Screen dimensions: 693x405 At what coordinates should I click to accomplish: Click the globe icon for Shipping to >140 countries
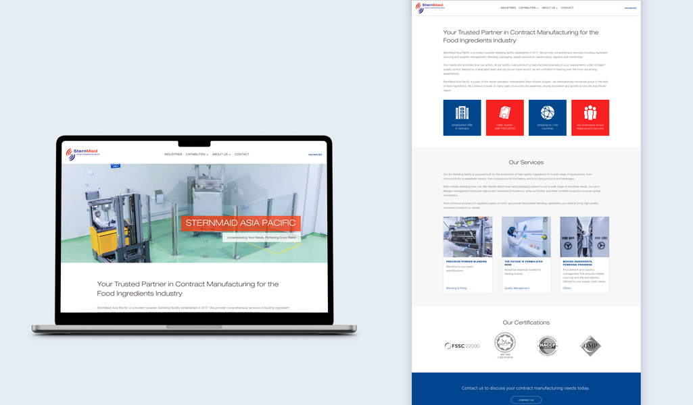pyautogui.click(x=547, y=113)
